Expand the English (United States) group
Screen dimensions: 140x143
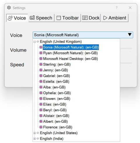click(35, 133)
